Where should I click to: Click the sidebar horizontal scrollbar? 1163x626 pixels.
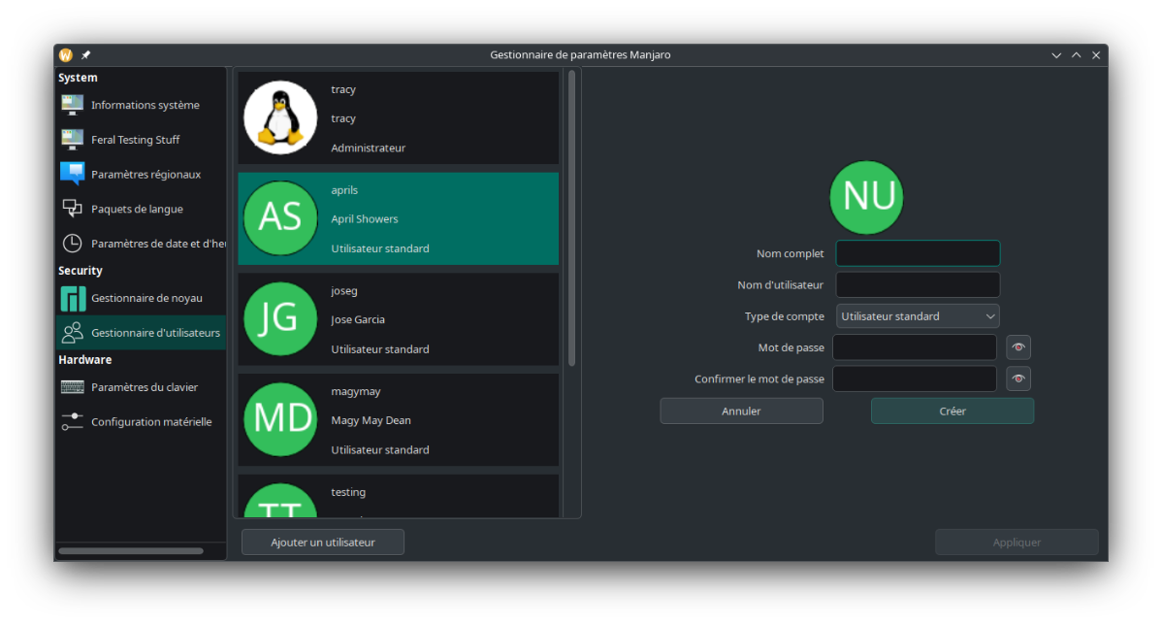tap(131, 551)
